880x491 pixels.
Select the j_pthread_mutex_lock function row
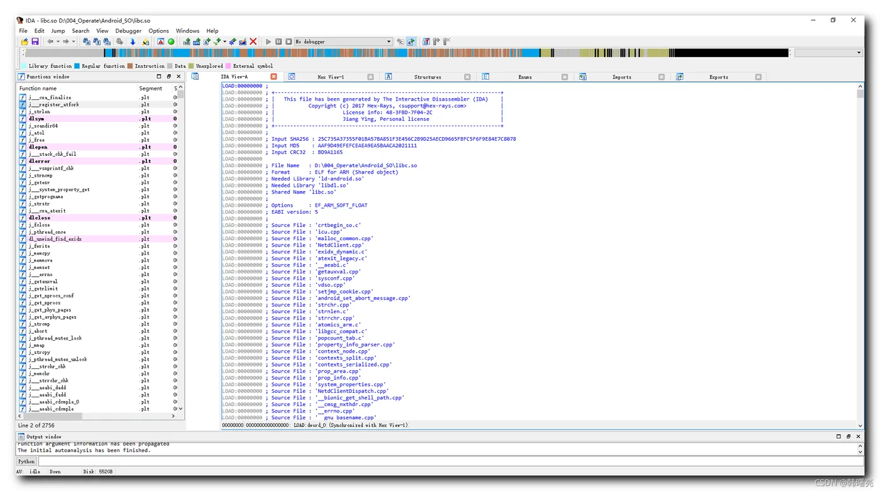click(96, 338)
